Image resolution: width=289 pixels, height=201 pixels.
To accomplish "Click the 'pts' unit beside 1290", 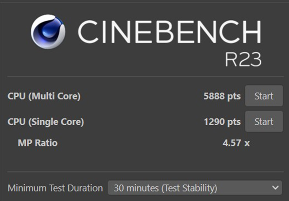I will point(234,122).
